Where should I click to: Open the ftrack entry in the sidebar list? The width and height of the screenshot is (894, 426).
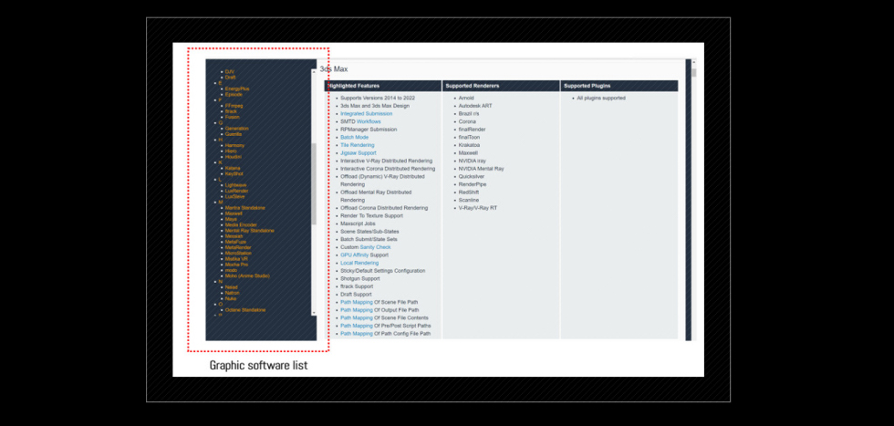231,111
